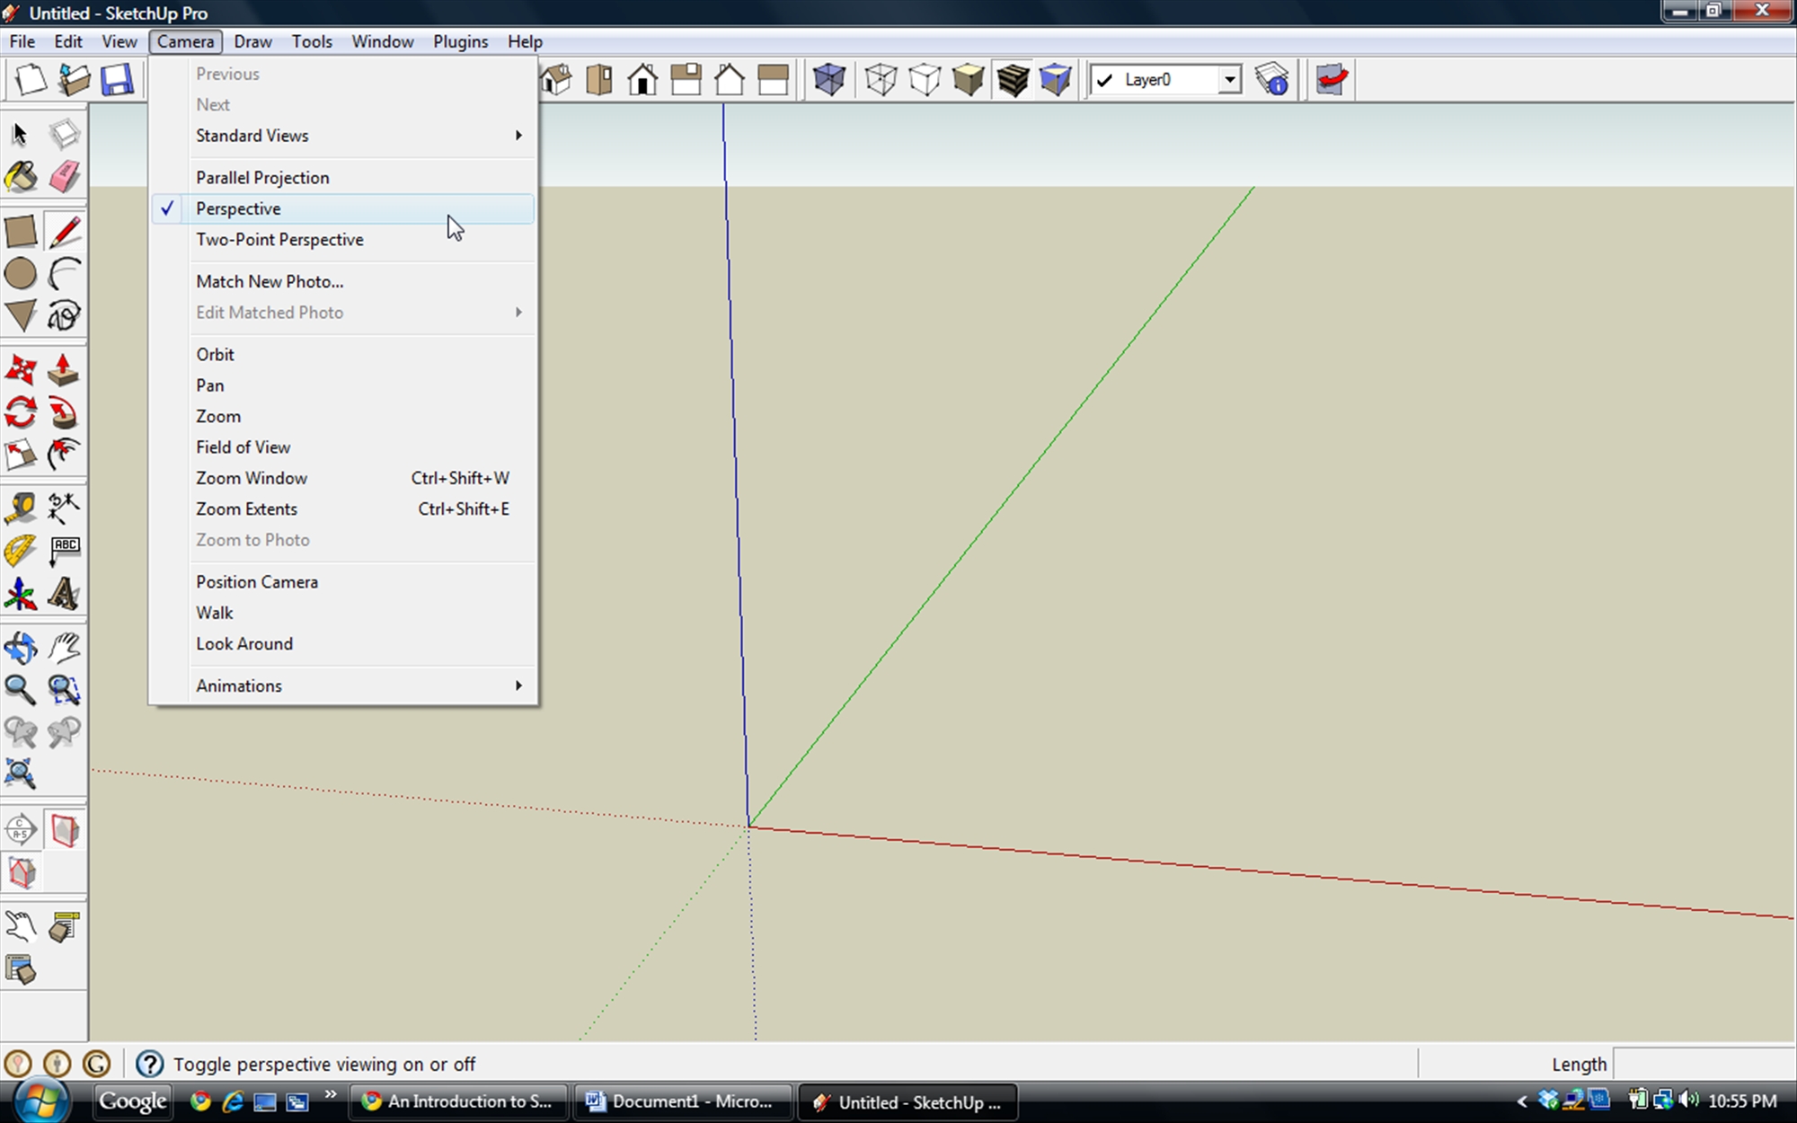Choose the Circle tool
This screenshot has height=1123, width=1797.
[x=21, y=273]
